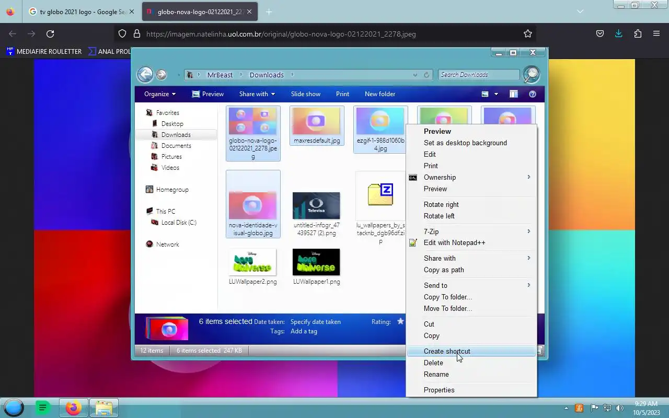The width and height of the screenshot is (669, 418).
Task: Open the Action Center flag tray icon
Action: tap(594, 408)
